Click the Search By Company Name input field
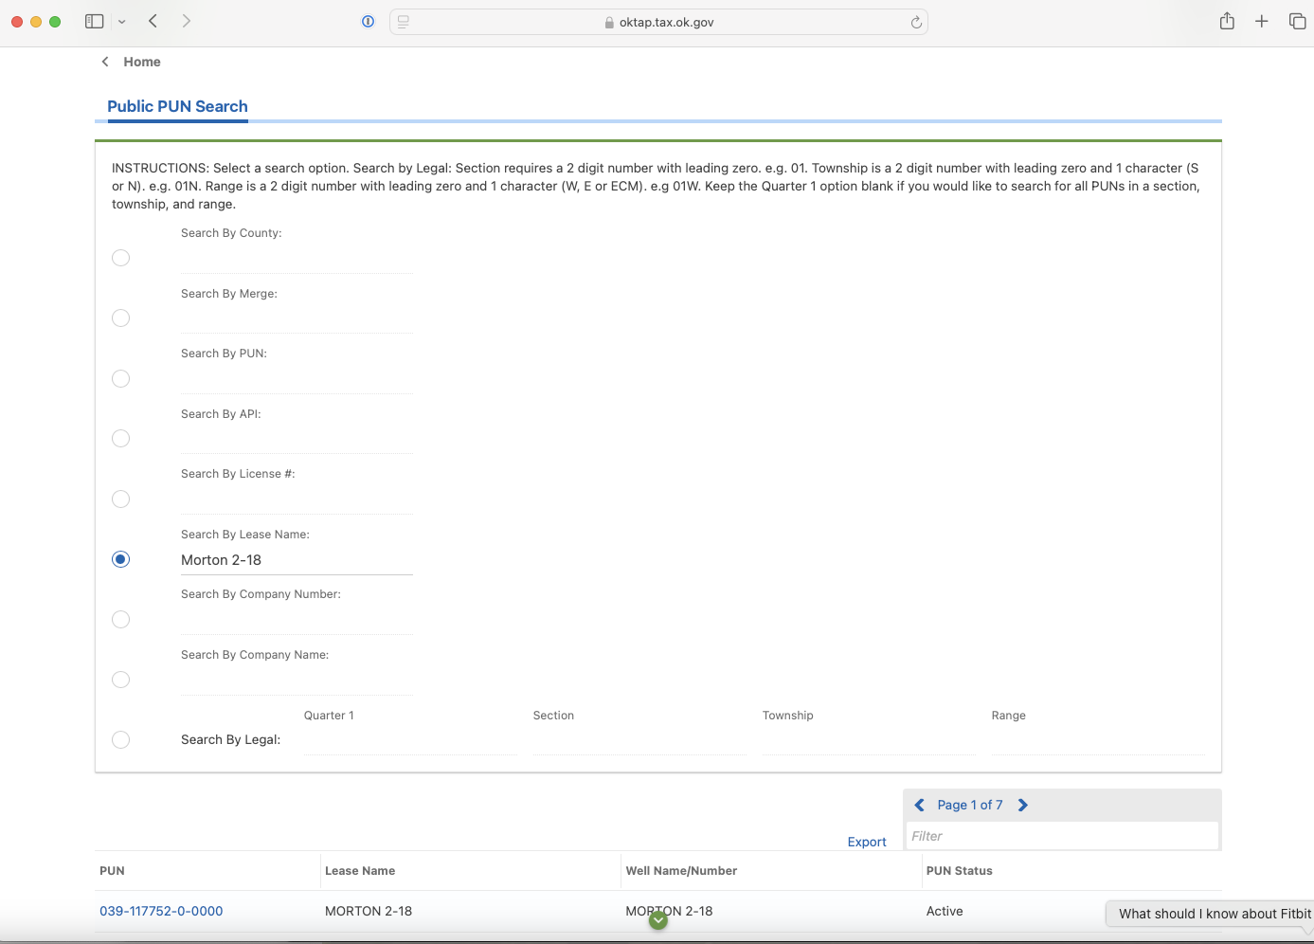The height and width of the screenshot is (944, 1314). click(297, 681)
